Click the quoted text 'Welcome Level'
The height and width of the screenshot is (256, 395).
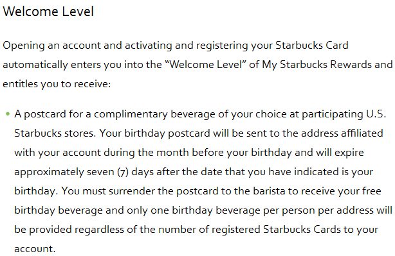pos(206,64)
